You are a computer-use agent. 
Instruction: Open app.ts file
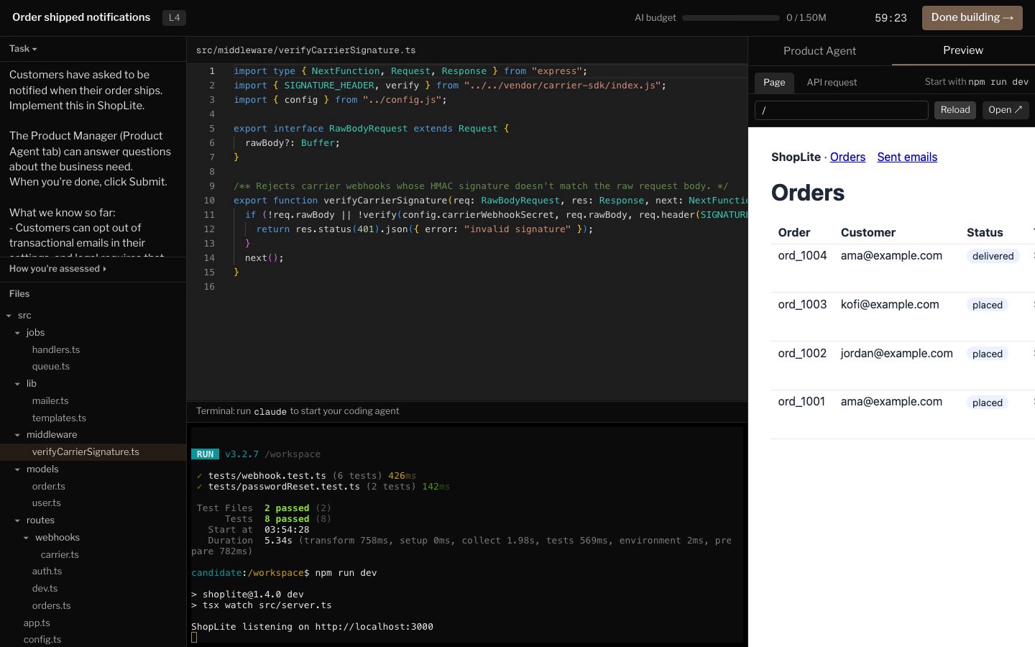pos(37,623)
